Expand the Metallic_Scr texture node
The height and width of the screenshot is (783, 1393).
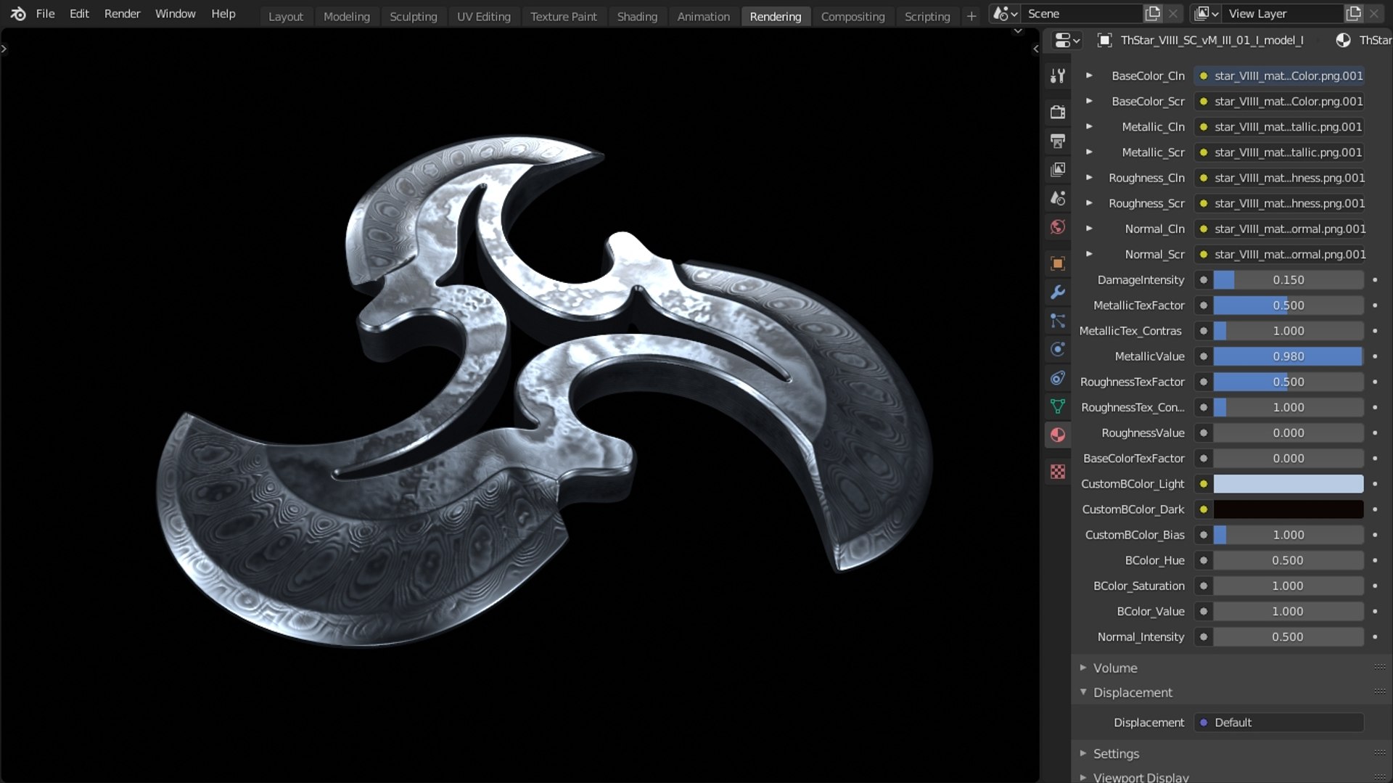tap(1089, 152)
